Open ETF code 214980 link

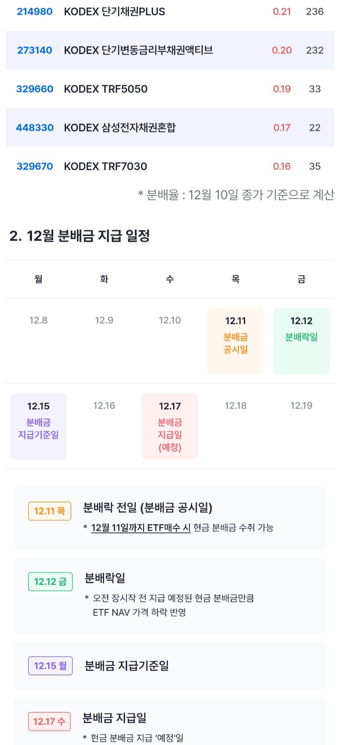pos(35,12)
